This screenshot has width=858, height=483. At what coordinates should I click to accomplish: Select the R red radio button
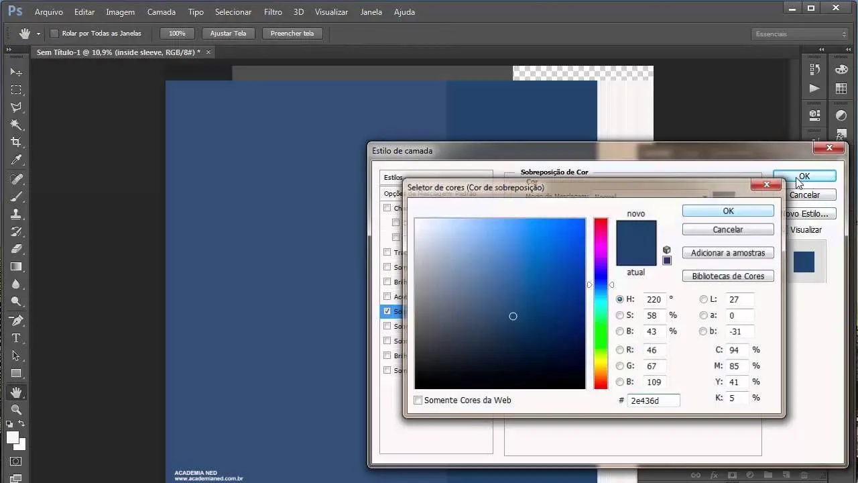click(x=620, y=350)
